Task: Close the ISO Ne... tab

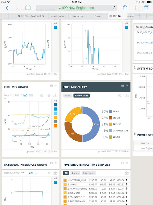Action: 111,16
